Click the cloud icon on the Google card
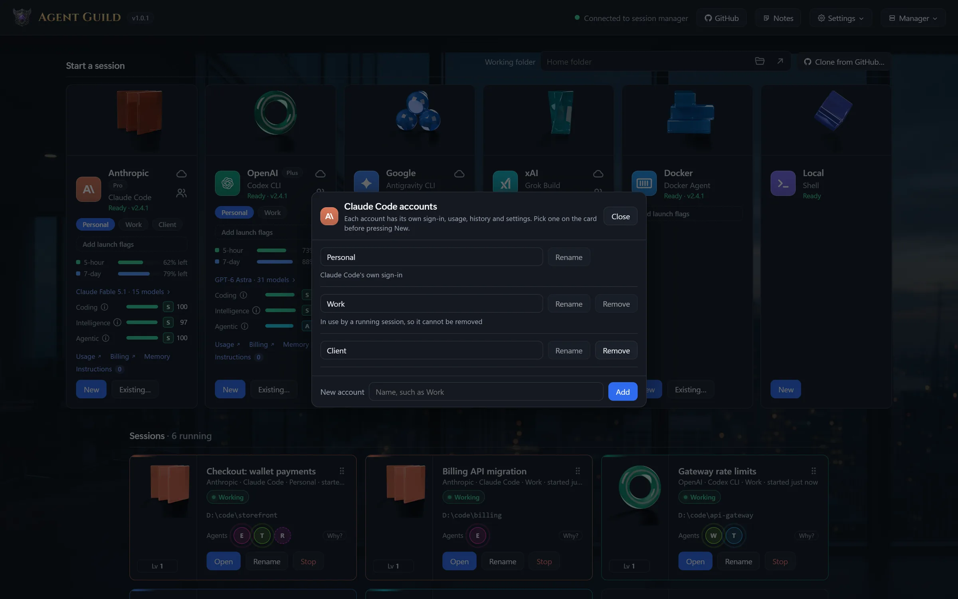The width and height of the screenshot is (958, 599). 459,173
